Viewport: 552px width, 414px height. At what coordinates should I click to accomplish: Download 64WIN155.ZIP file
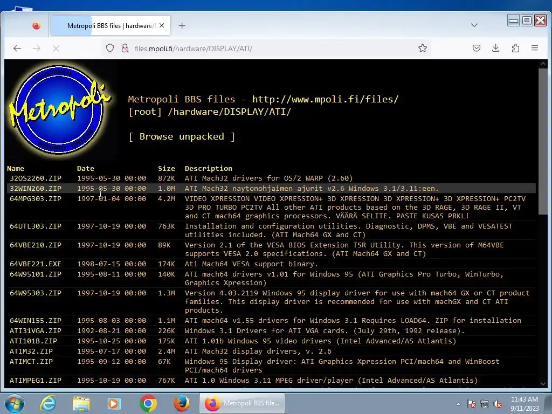click(x=36, y=320)
